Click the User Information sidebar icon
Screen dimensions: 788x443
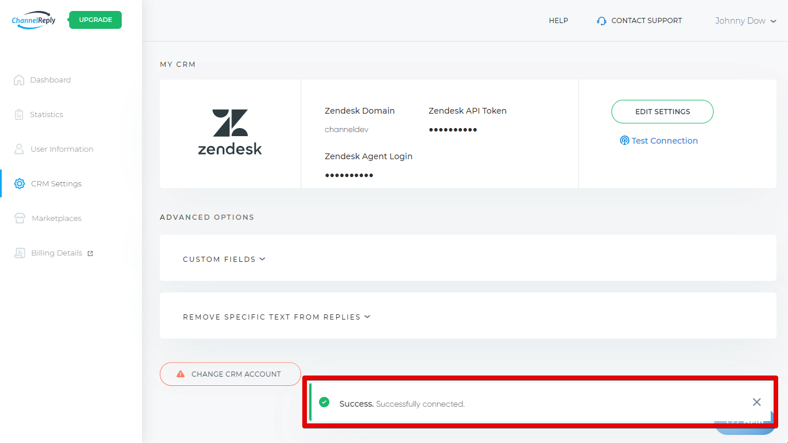point(19,149)
